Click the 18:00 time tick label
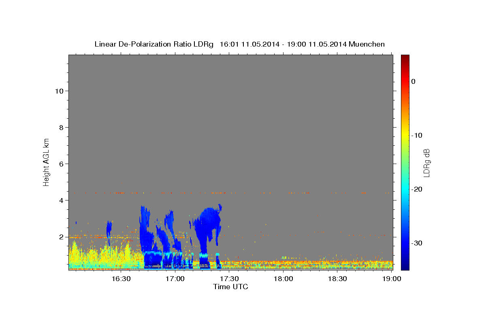The image size is (486, 324). pyautogui.click(x=283, y=279)
